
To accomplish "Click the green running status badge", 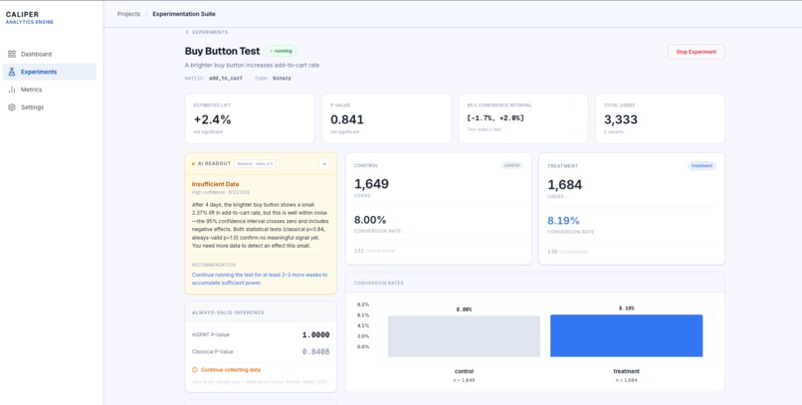I will 281,51.
